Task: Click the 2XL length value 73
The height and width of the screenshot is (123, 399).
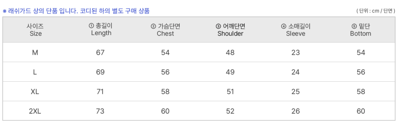Action: [100, 111]
